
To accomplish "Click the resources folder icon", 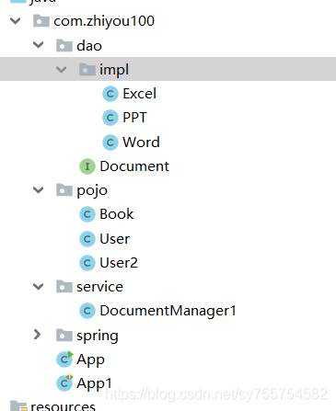I will 18,405.
